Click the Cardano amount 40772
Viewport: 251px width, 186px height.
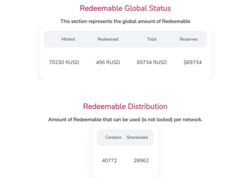[x=109, y=161]
